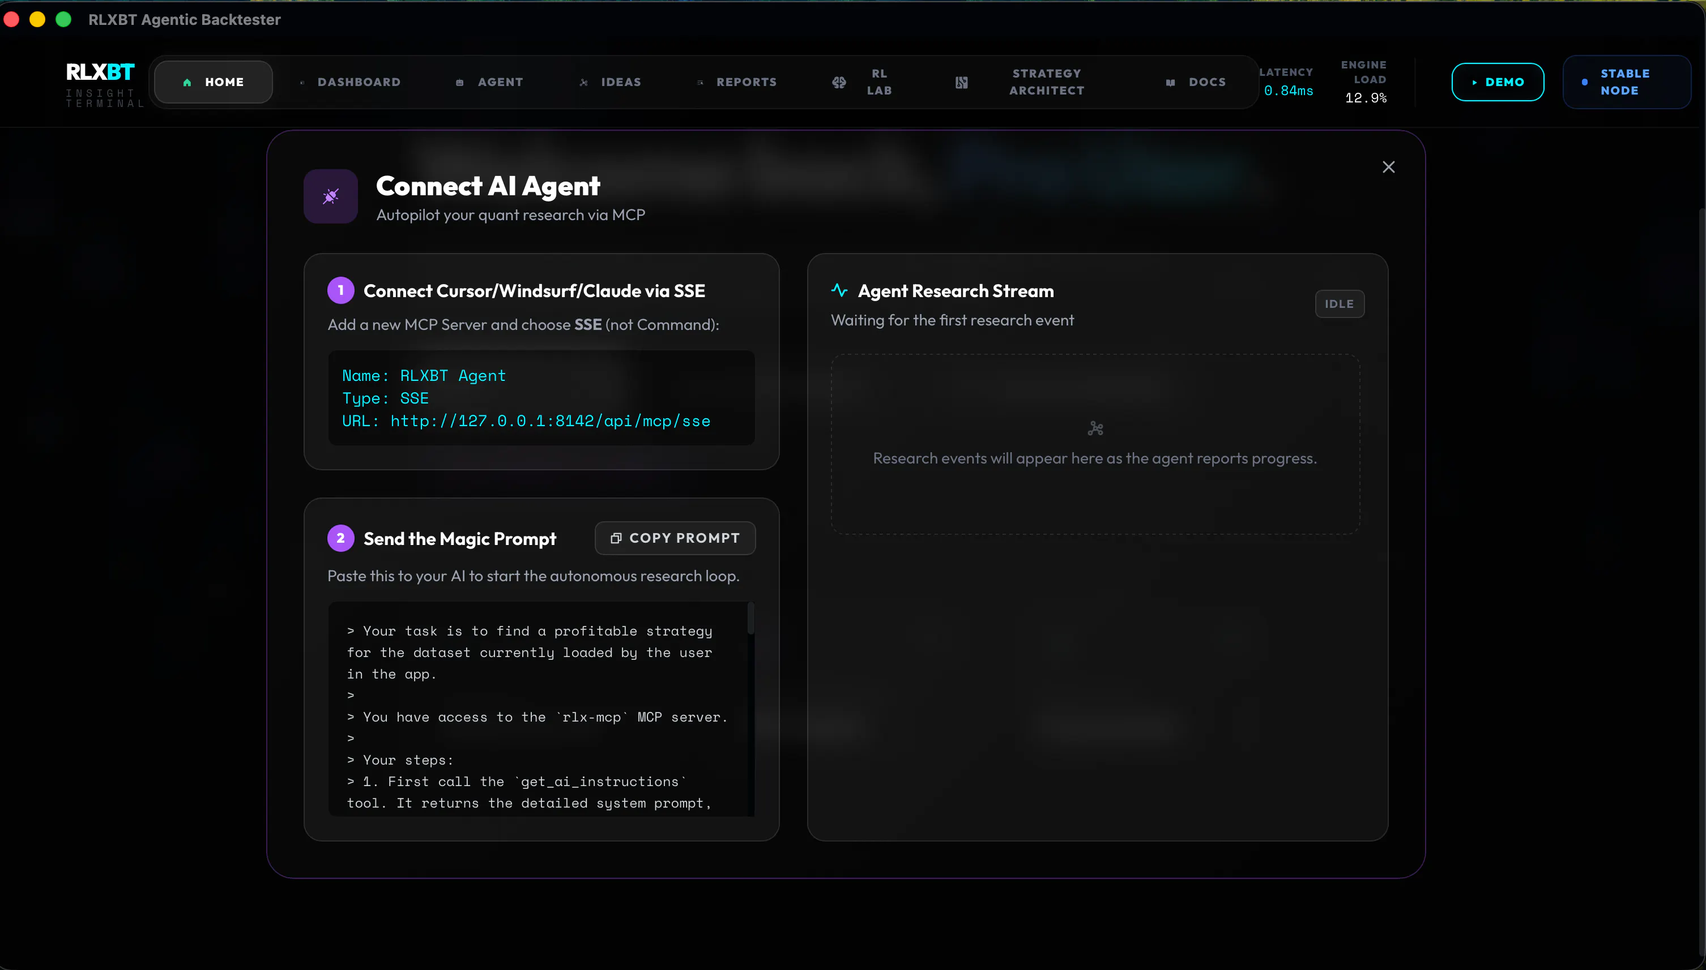
Task: Click the Latency 0.84ms readout
Action: point(1287,82)
